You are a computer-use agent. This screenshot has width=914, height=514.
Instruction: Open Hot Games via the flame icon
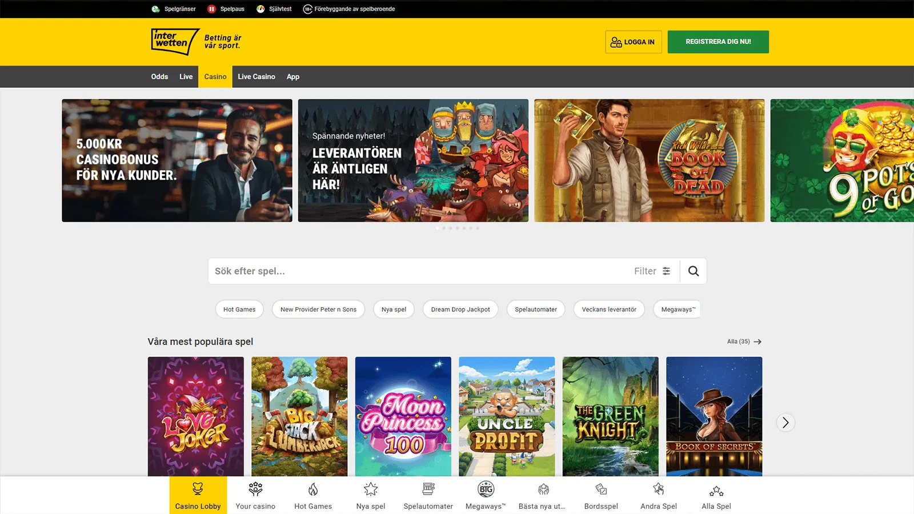(313, 488)
